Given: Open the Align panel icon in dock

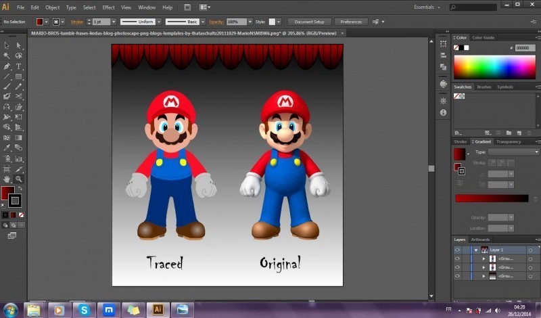Looking at the screenshot, I should tap(444, 55).
